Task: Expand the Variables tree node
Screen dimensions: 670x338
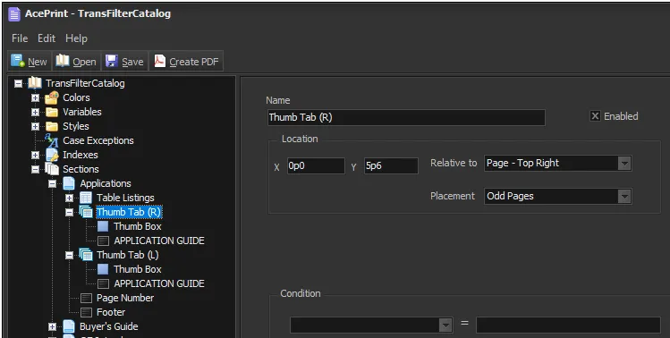Action: coord(35,113)
